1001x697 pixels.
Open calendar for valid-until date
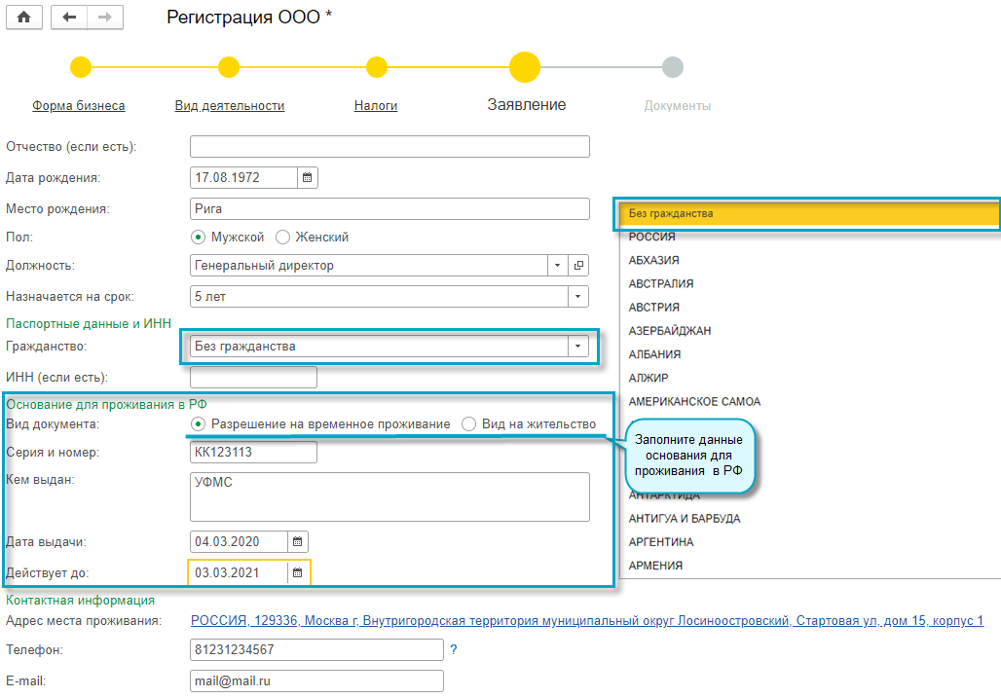click(x=298, y=572)
